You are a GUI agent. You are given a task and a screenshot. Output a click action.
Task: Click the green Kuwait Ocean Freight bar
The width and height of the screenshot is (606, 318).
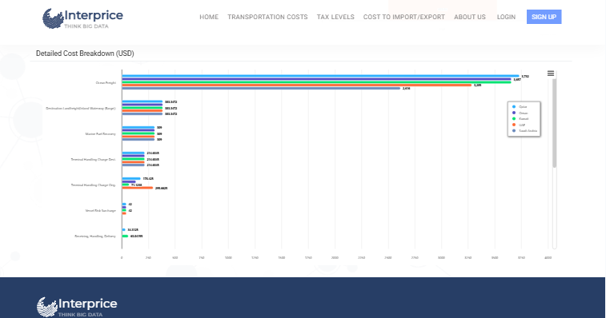point(316,82)
